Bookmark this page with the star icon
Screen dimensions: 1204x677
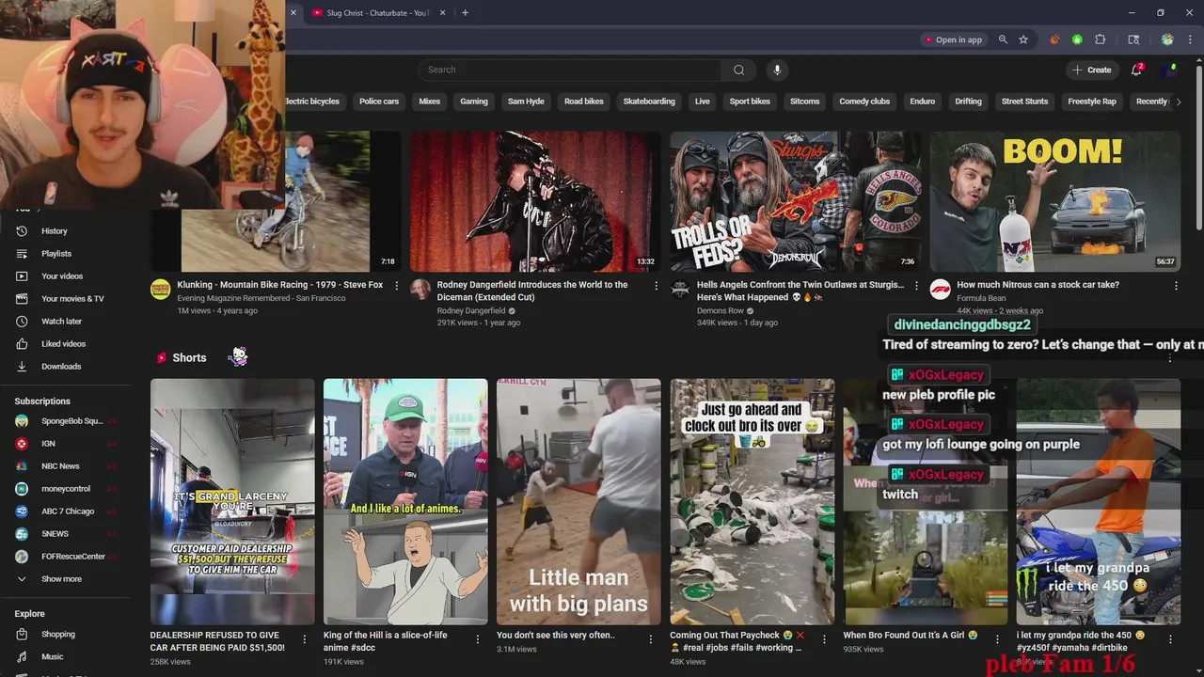pyautogui.click(x=1023, y=39)
